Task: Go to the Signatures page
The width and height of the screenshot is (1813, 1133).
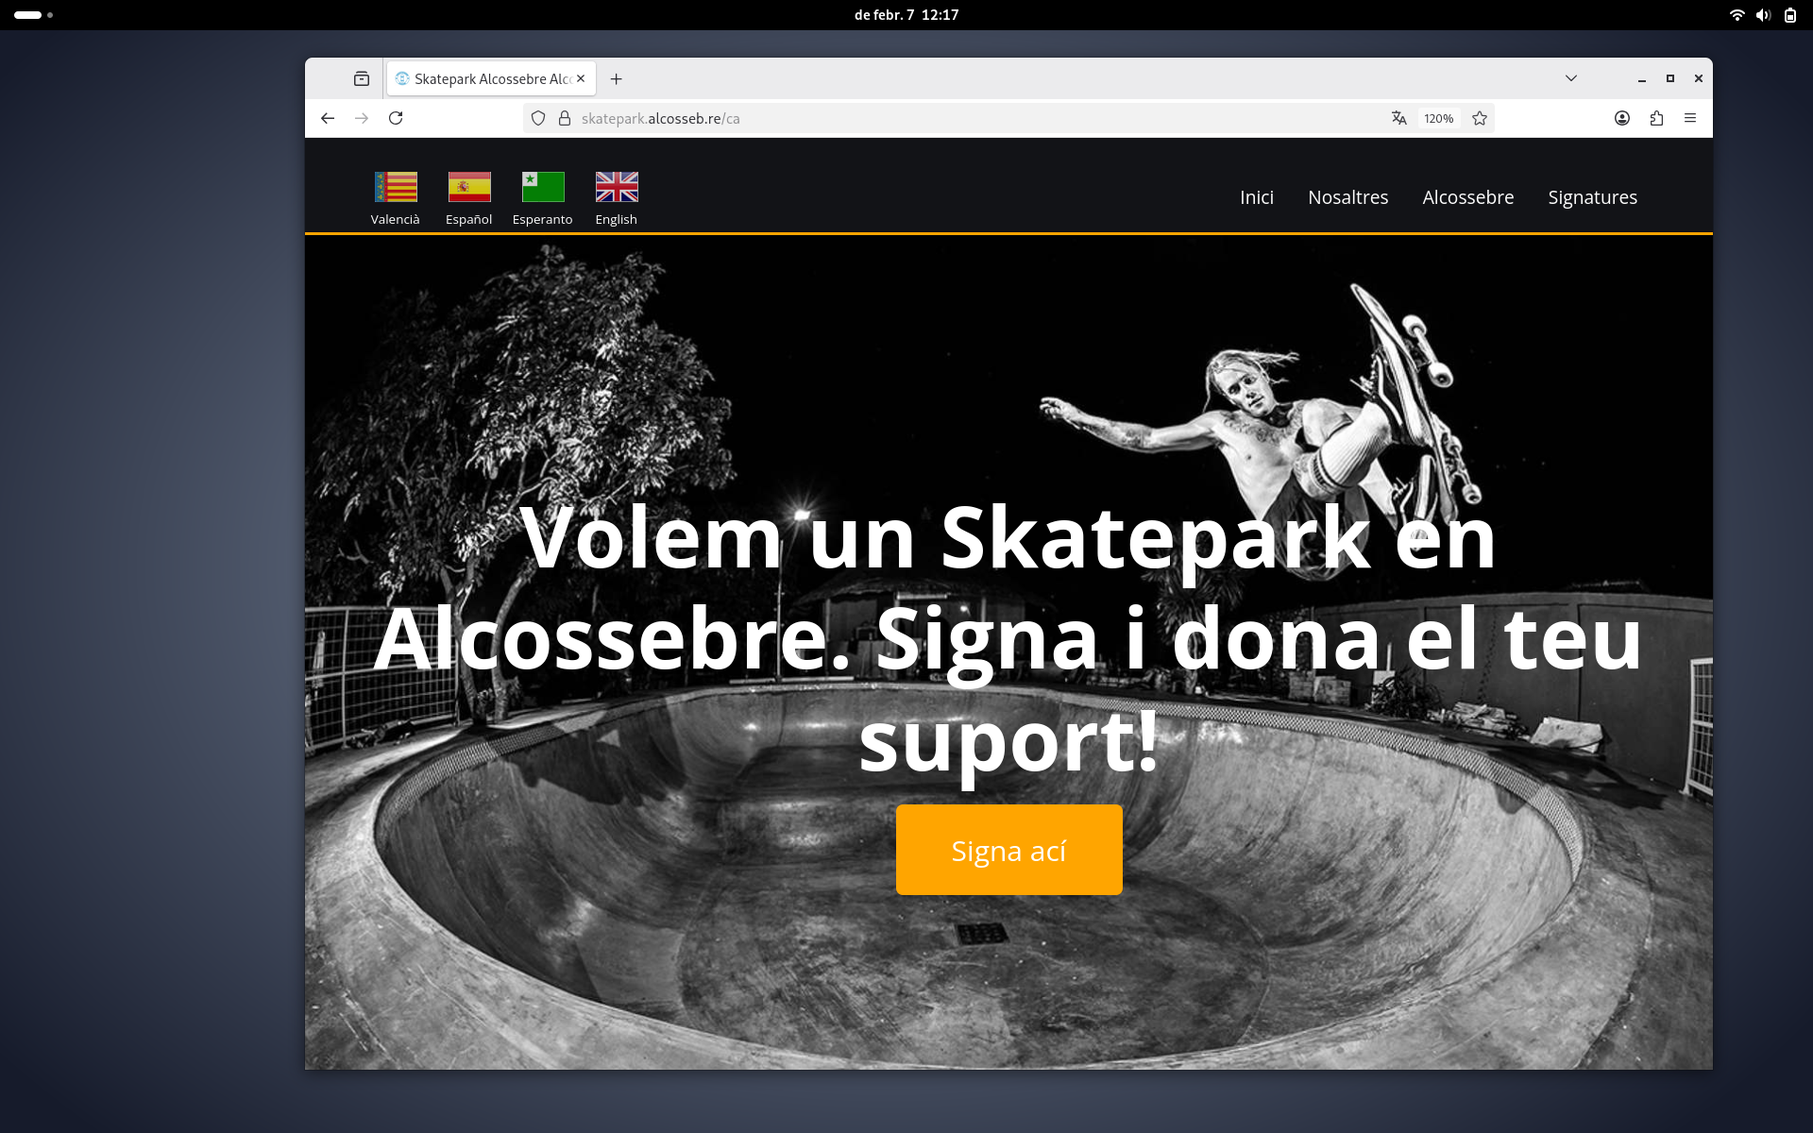Action: [x=1592, y=197]
